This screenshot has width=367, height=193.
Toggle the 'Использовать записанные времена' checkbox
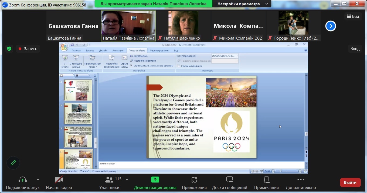(x=131, y=65)
